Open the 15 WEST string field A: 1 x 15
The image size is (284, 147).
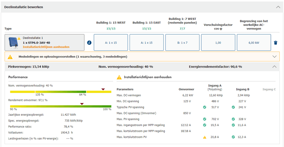pos(111,43)
